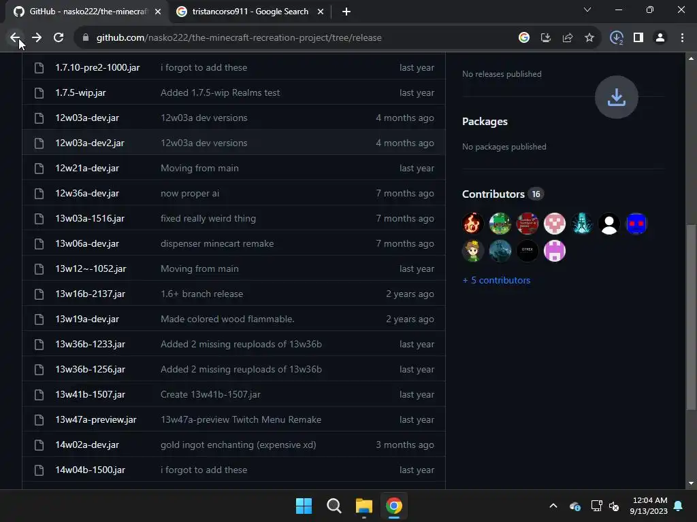Click the Google icon in address bar

524,38
